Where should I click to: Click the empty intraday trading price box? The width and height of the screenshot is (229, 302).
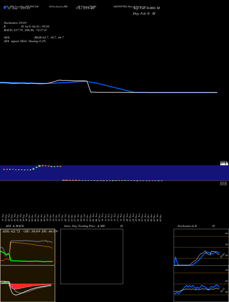(x=92, y=256)
